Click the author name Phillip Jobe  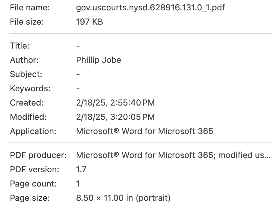pyautogui.click(x=98, y=60)
